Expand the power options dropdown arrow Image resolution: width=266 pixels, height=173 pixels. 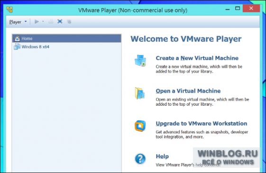[x=43, y=21]
